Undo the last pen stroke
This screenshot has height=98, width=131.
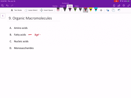(7, 6)
